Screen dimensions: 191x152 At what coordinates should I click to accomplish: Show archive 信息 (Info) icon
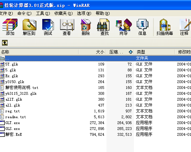[x=143, y=25]
